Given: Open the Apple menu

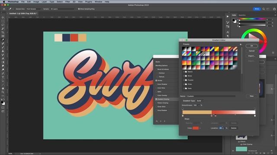Looking at the screenshot, I should (x=4, y=2).
